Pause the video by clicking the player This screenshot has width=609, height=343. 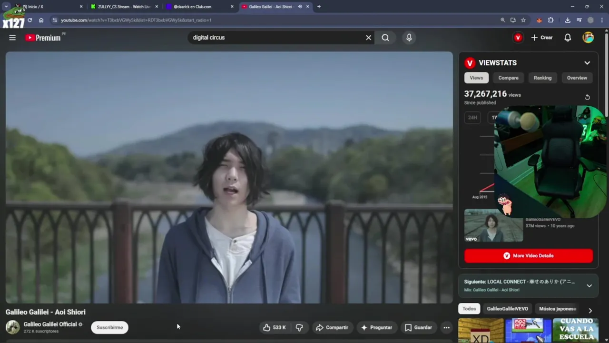coord(229,177)
